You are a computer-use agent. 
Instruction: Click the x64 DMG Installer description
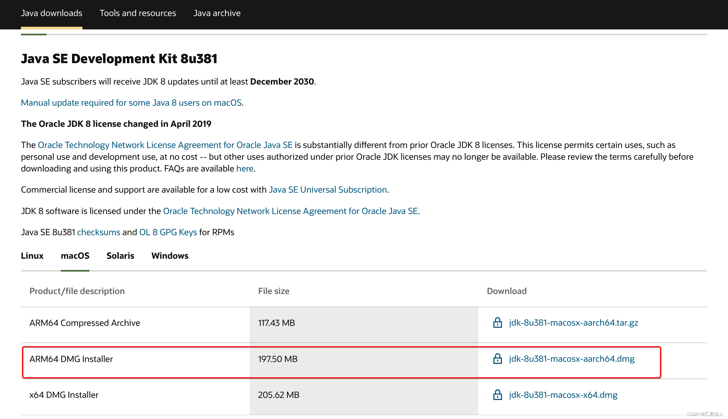tap(64, 395)
